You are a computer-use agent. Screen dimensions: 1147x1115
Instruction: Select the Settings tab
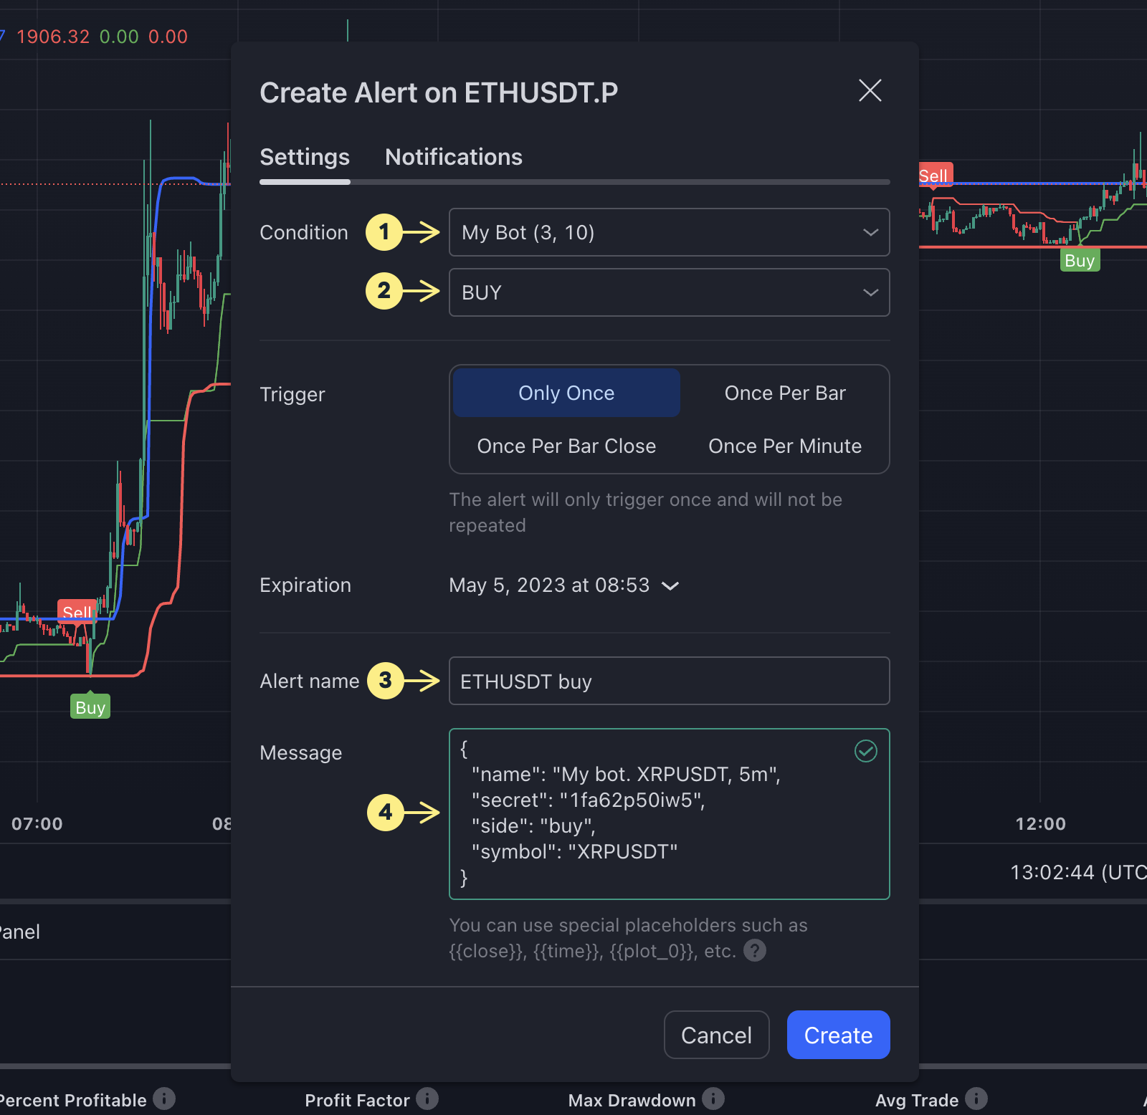305,157
